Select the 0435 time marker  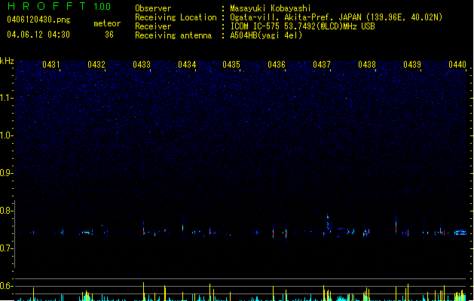(x=231, y=65)
